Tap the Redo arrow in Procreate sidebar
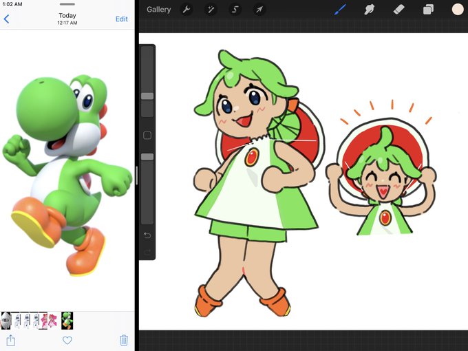Screen dimensions: 468x351 pos(147,253)
